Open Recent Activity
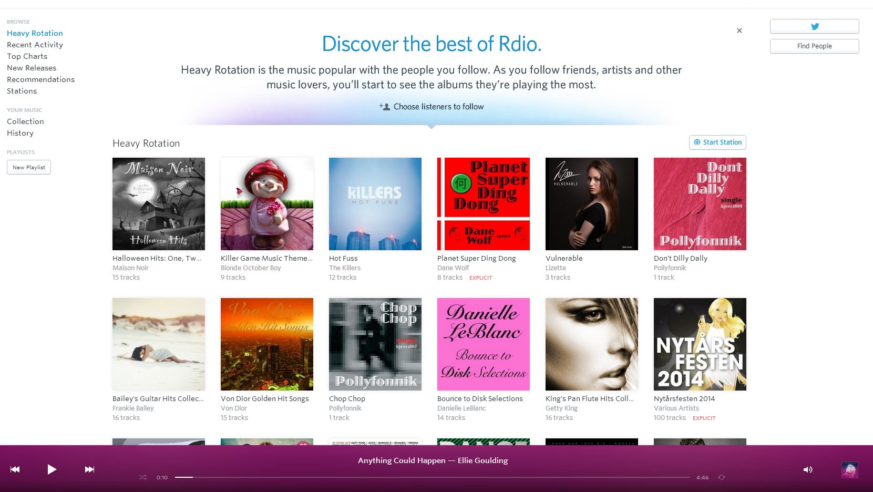The height and width of the screenshot is (492, 873). [x=35, y=45]
